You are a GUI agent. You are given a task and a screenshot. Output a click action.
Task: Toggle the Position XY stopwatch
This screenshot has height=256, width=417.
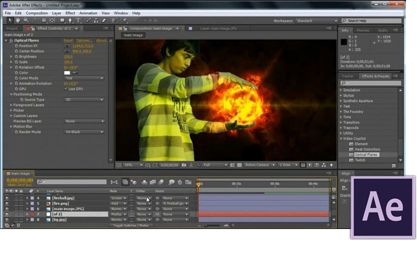16,46
